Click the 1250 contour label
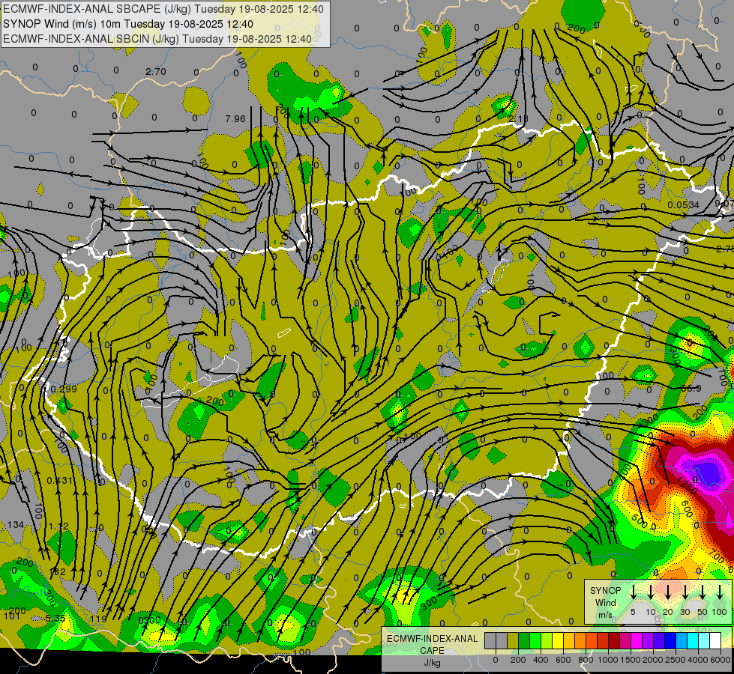 (687, 487)
